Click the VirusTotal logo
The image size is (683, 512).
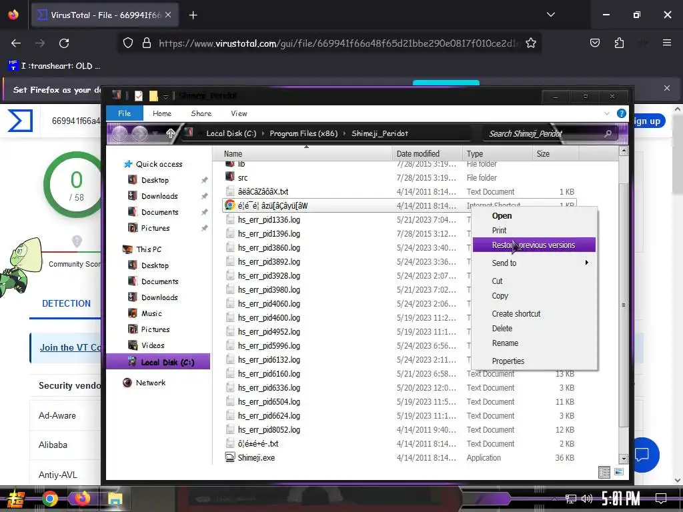[21, 121]
